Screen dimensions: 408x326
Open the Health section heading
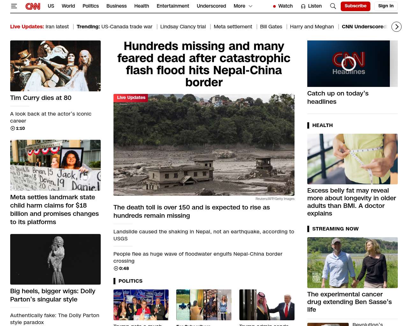323,125
